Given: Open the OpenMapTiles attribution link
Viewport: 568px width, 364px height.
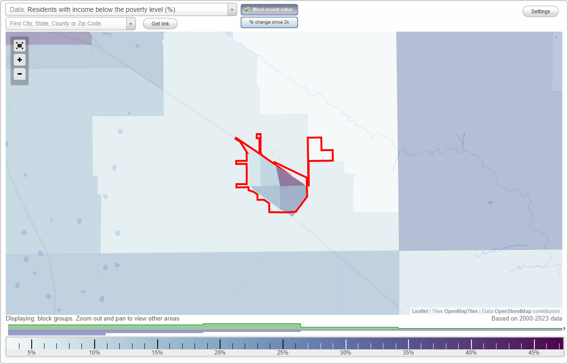Looking at the screenshot, I should (x=461, y=311).
